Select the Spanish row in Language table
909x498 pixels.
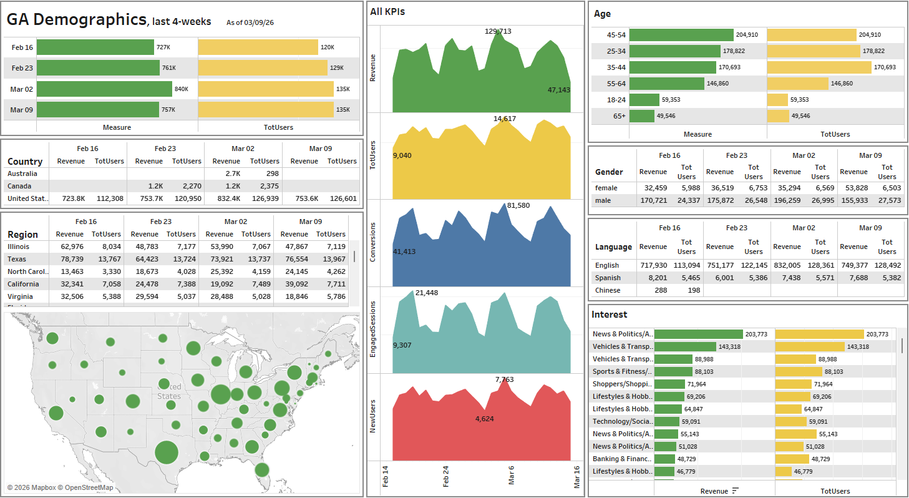[x=608, y=278]
